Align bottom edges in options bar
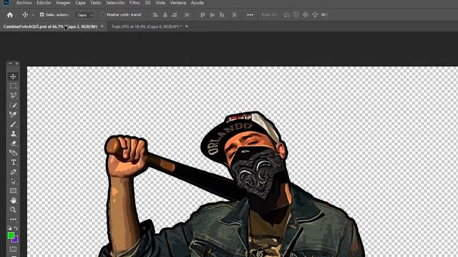 coord(222,14)
